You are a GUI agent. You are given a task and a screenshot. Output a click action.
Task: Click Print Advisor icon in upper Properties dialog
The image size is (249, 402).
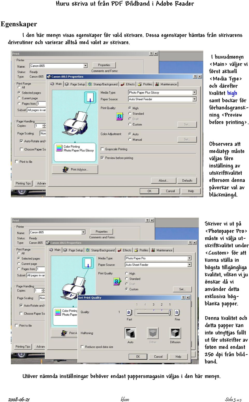point(66,169)
